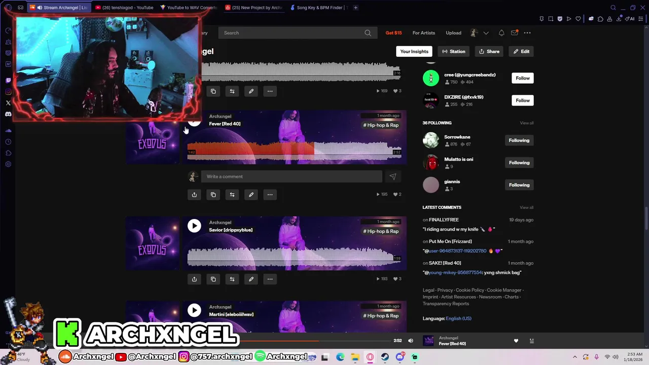Open the browser extensions cube icon
This screenshot has width=649, height=365.
(600, 19)
